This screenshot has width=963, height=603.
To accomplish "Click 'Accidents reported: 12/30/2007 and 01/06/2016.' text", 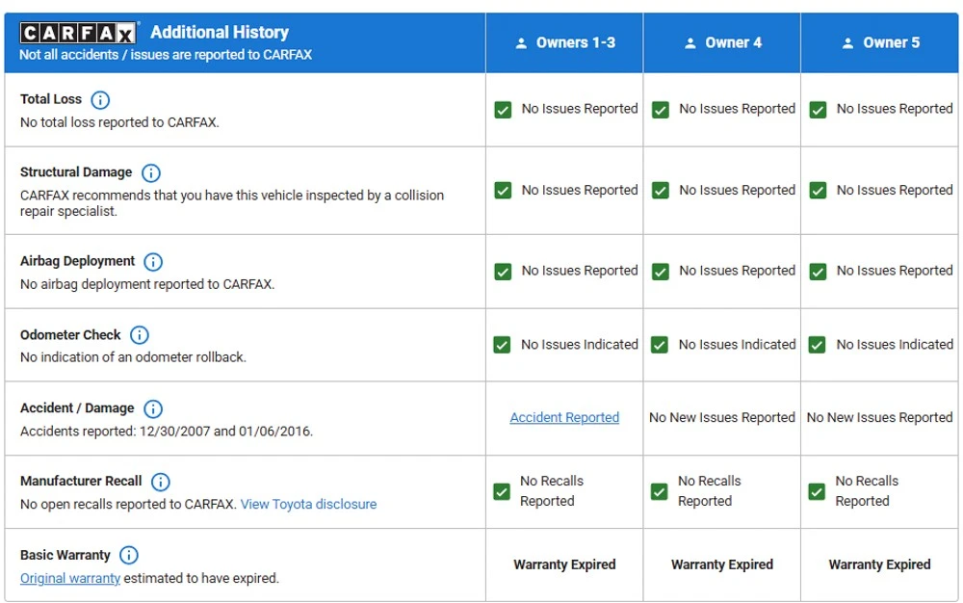I will pos(167,432).
